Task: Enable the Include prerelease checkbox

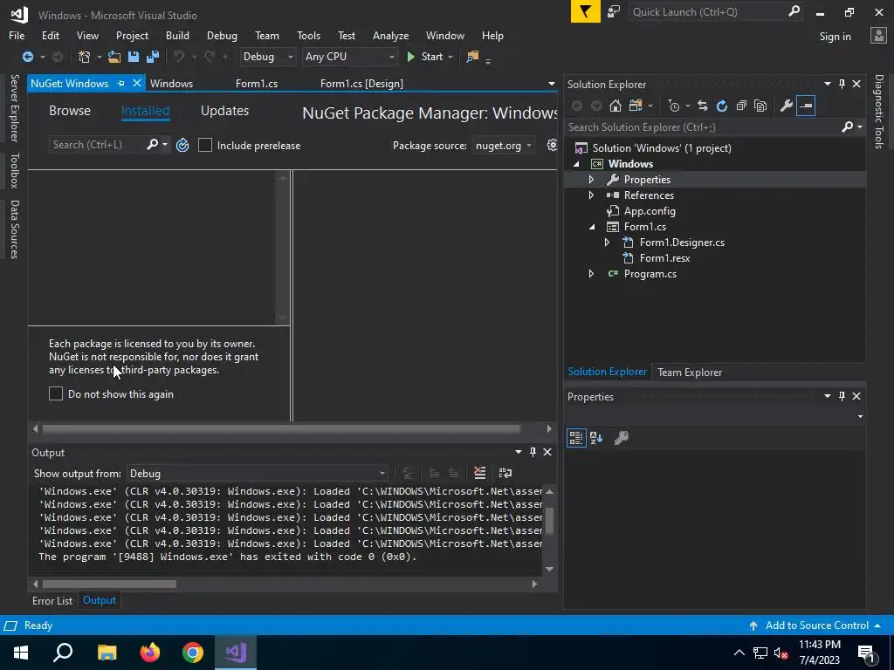Action: pyautogui.click(x=204, y=146)
